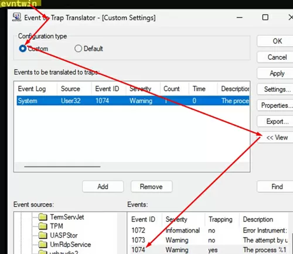The width and height of the screenshot is (293, 254).
Task: Sort translated events by Event Log column
Action: click(x=35, y=89)
